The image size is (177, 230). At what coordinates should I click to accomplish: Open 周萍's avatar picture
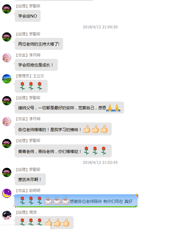7,215
